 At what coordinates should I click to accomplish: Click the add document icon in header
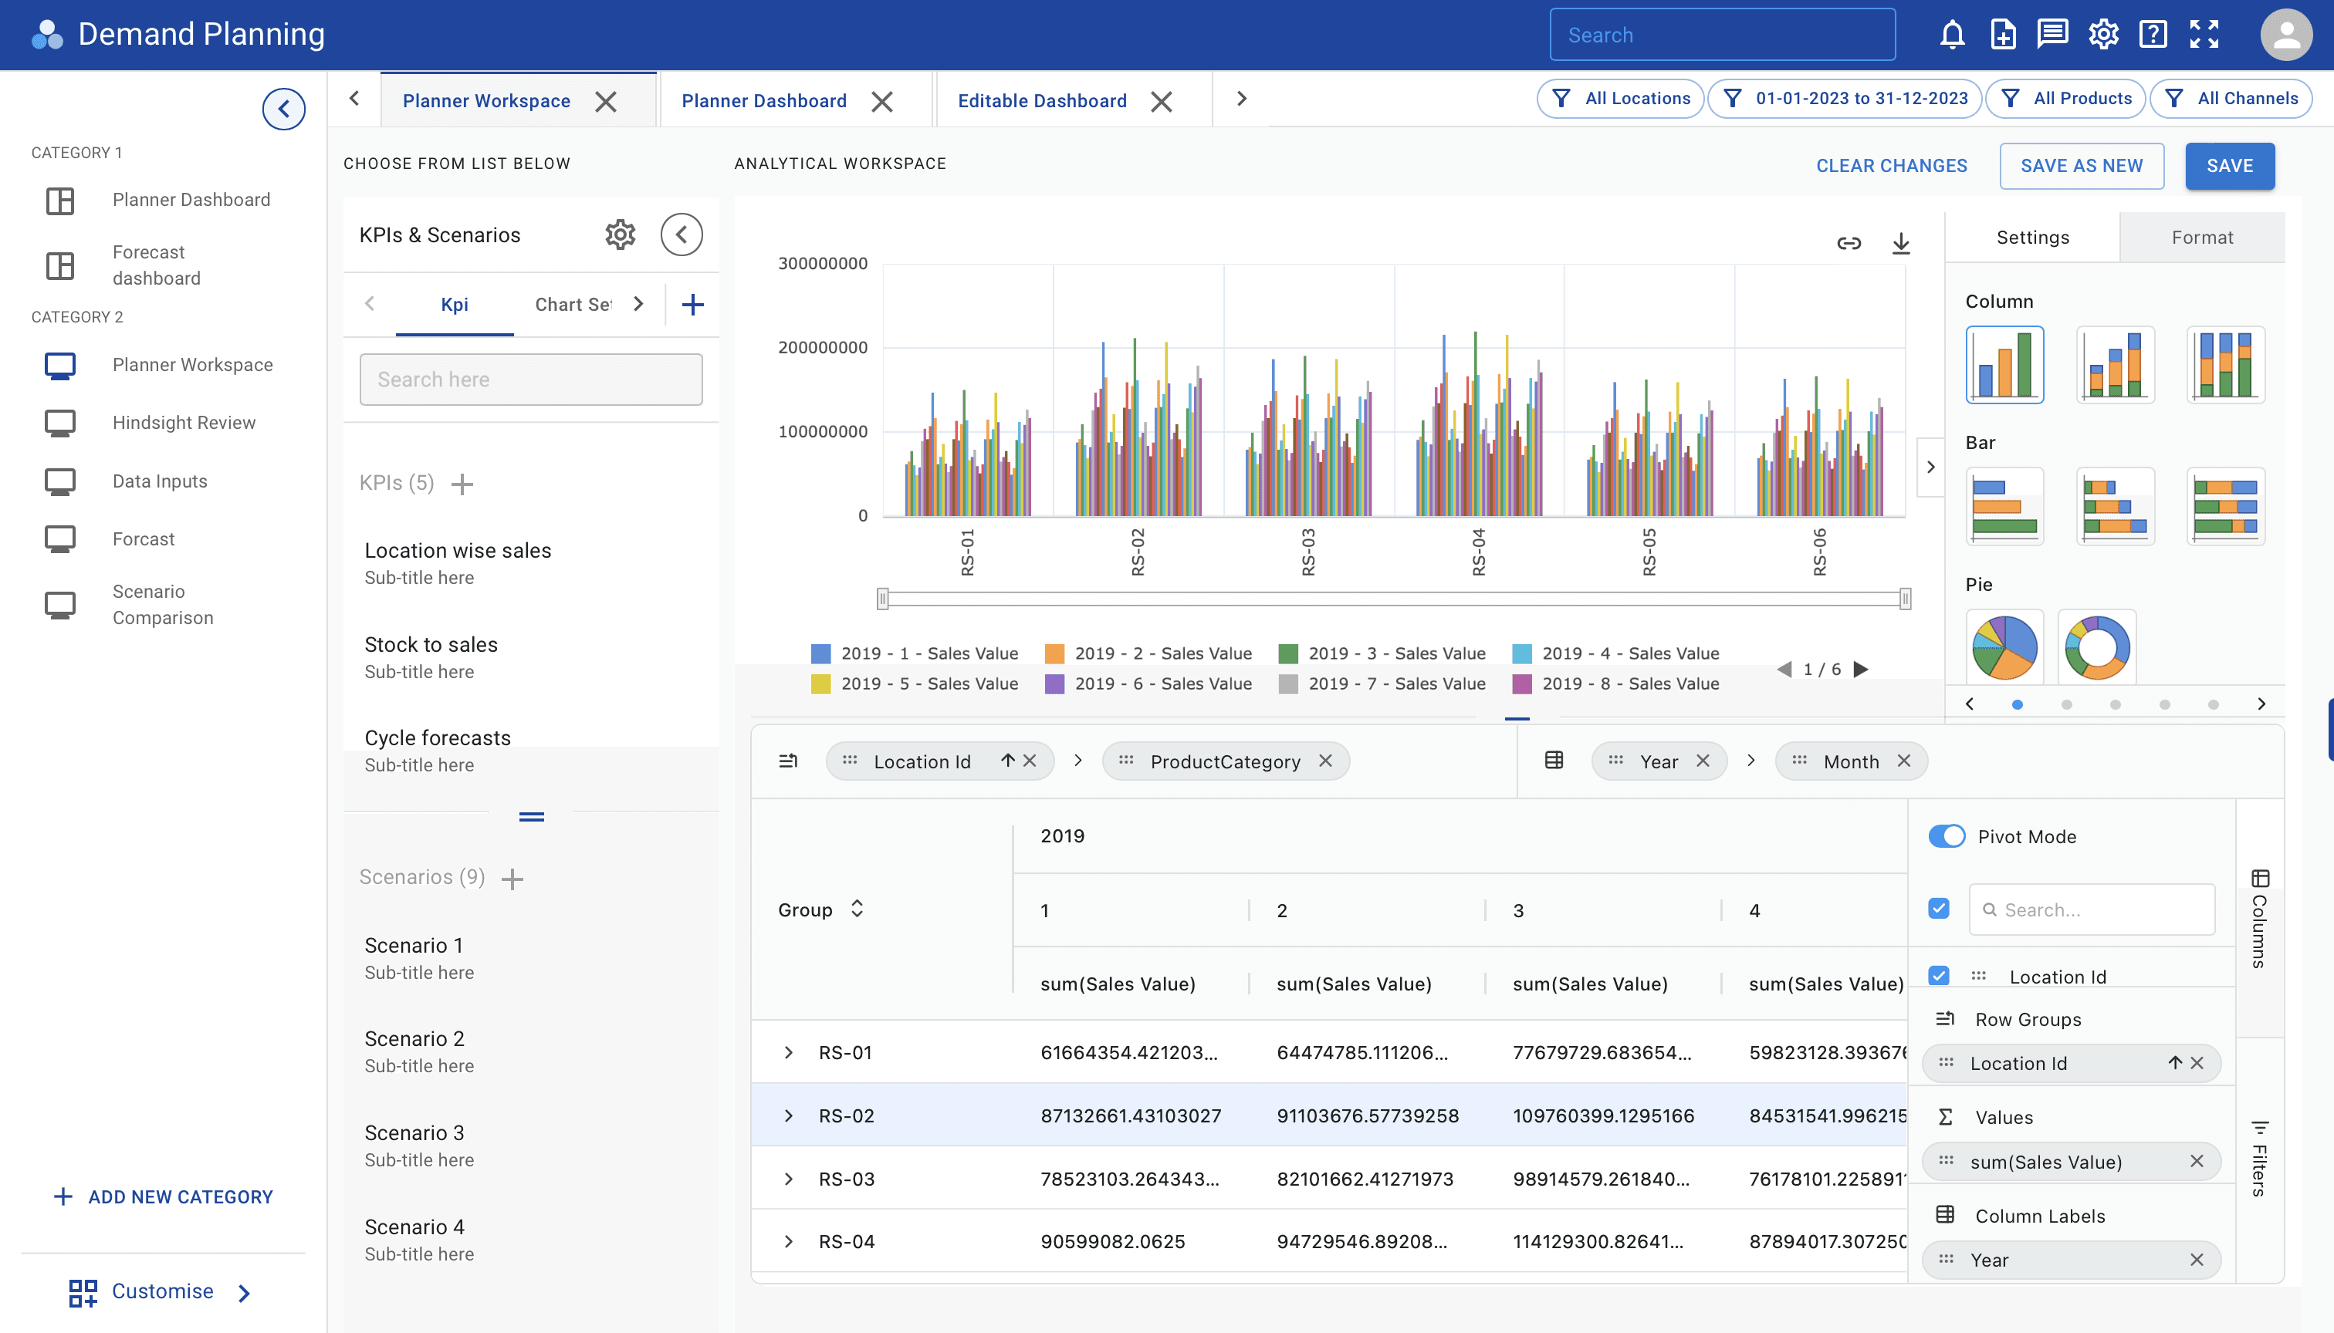click(x=2002, y=35)
